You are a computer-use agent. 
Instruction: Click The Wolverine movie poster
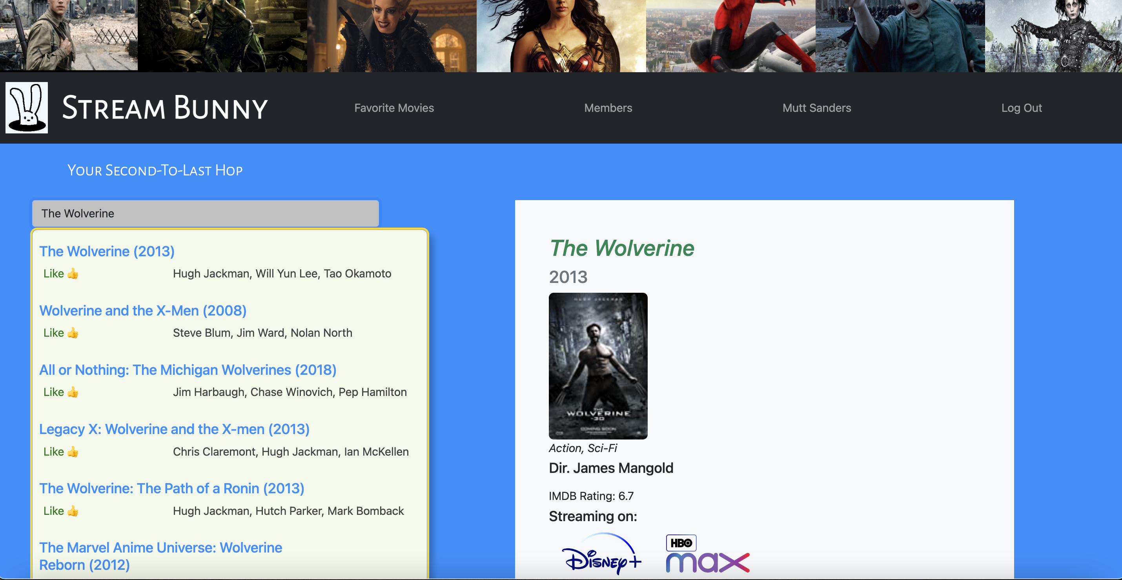point(598,366)
